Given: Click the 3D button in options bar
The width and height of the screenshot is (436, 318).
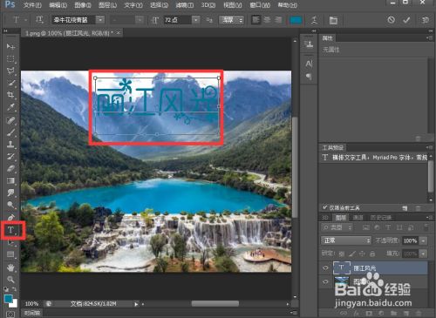Looking at the screenshot, I should click(x=425, y=20).
